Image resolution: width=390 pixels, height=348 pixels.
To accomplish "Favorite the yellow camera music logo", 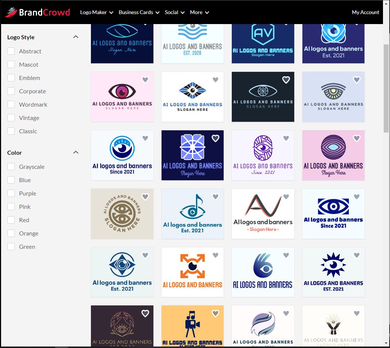I will coord(216,313).
